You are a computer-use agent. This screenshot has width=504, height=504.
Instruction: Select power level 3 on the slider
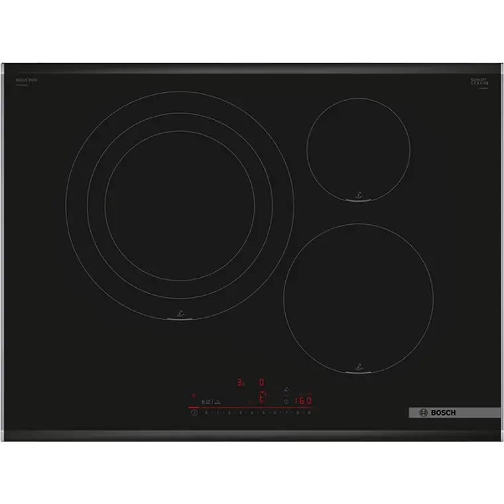[x=241, y=412]
